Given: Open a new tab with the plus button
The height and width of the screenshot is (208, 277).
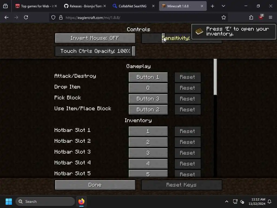Looking at the screenshot, I should pyautogui.click(x=213, y=6).
